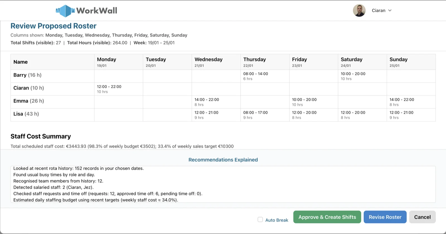
Task: Click the Staff Cost Summary heading
Action: coord(41,136)
